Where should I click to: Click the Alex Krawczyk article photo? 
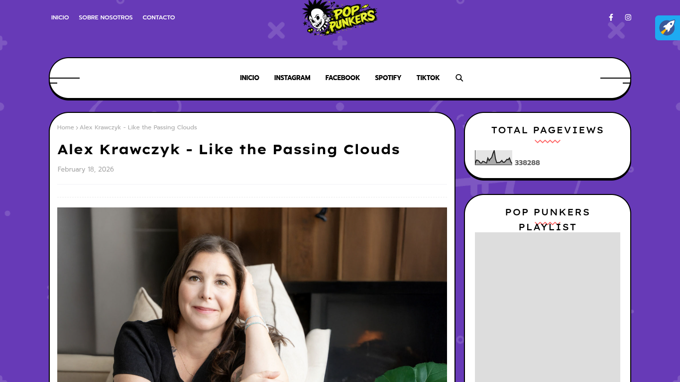click(252, 294)
